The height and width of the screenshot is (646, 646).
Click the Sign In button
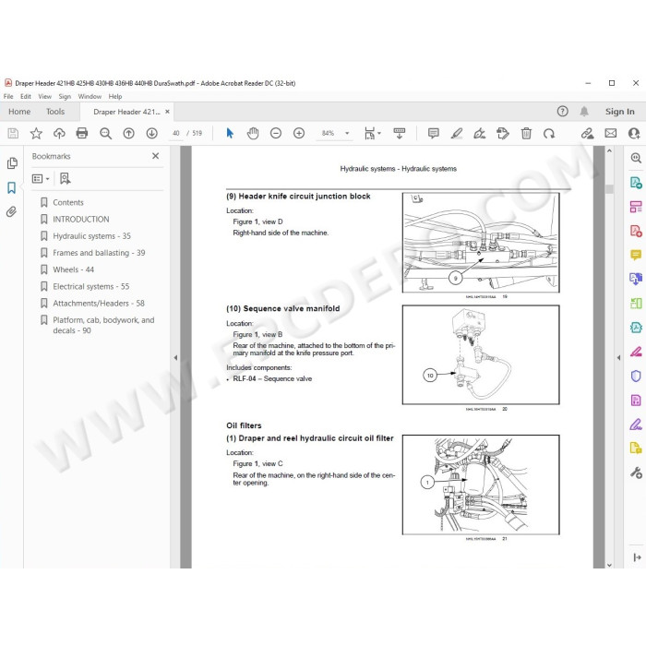pos(619,112)
